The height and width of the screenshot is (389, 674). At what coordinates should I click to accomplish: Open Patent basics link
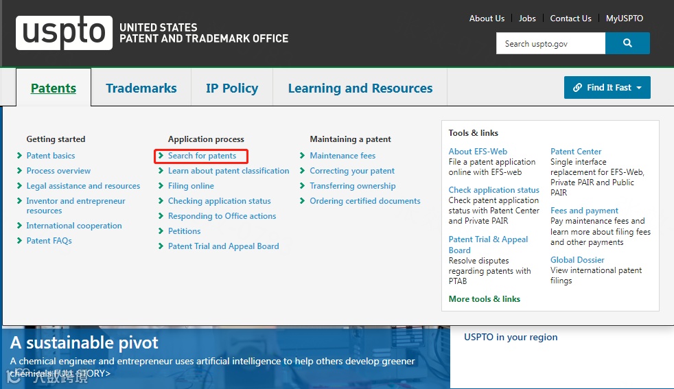click(x=51, y=156)
